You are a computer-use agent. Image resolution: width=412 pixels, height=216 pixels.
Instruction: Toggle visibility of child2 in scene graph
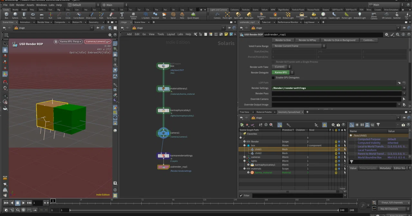pyautogui.click(x=339, y=153)
